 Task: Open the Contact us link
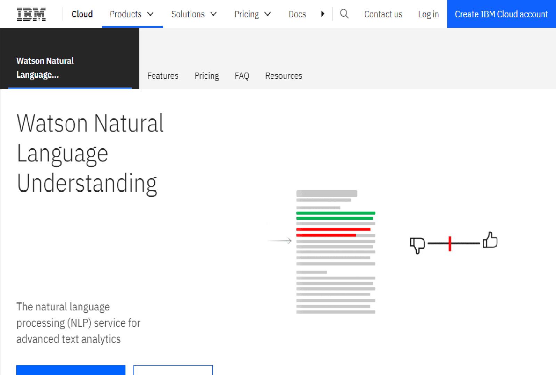coord(383,14)
